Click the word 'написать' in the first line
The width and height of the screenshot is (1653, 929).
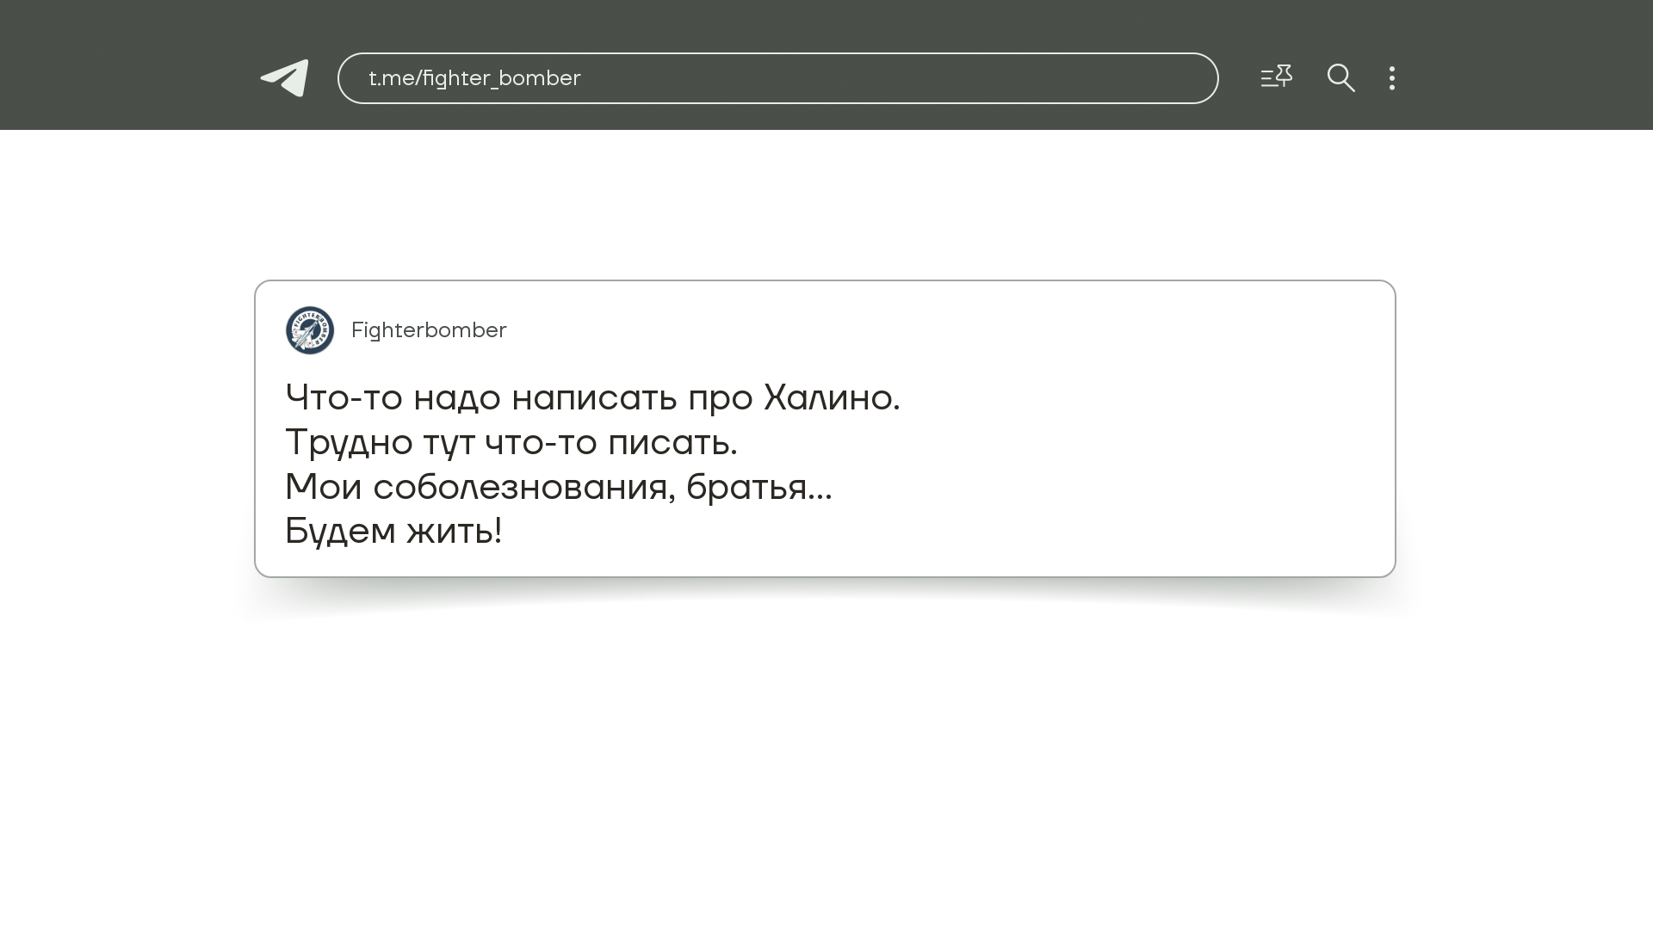(594, 398)
